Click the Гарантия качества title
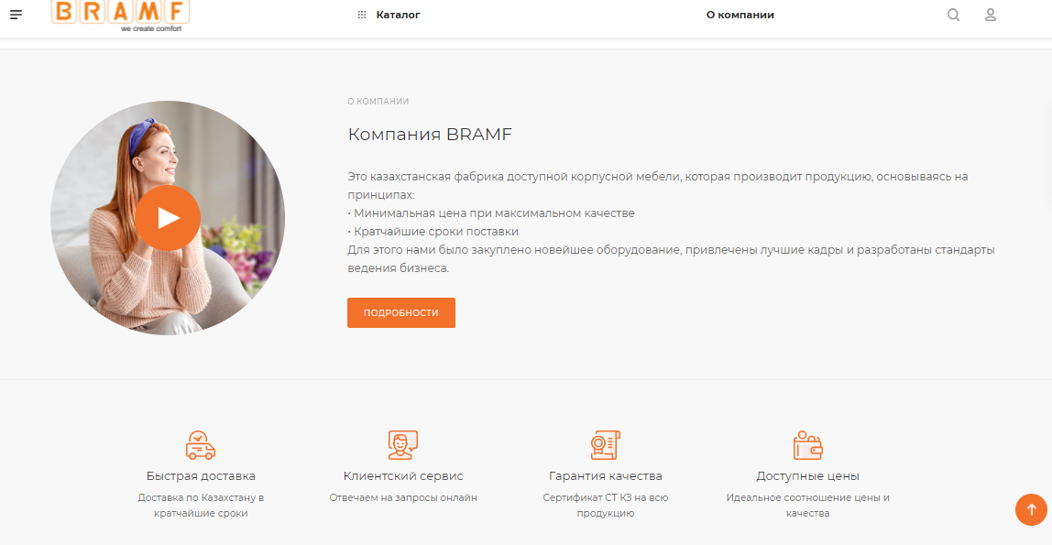The image size is (1052, 545). pyautogui.click(x=605, y=476)
